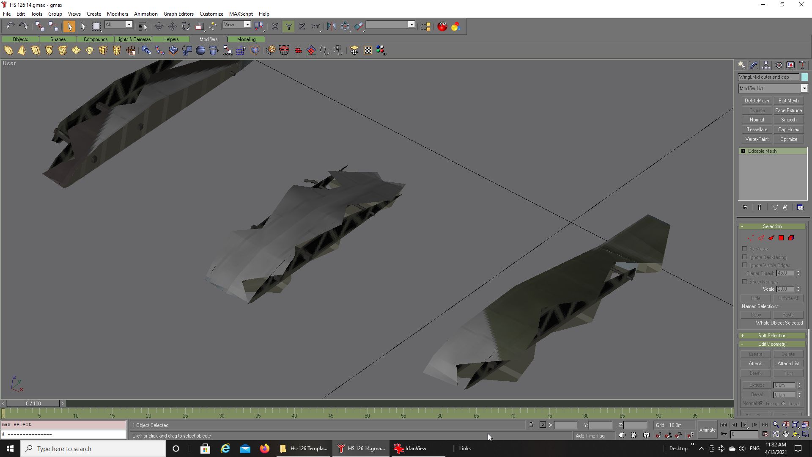Image resolution: width=812 pixels, height=457 pixels.
Task: Select the Local normal radio button
Action: (784, 404)
